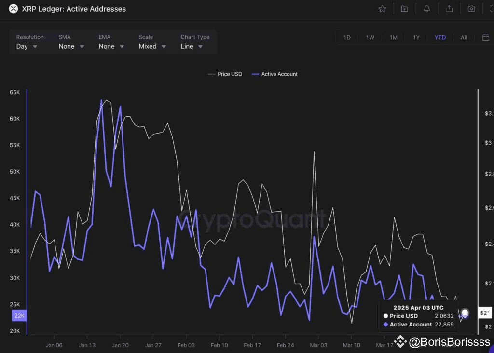This screenshot has height=353, width=494.
Task: Open the SMA None dropdown
Action: tap(71, 46)
